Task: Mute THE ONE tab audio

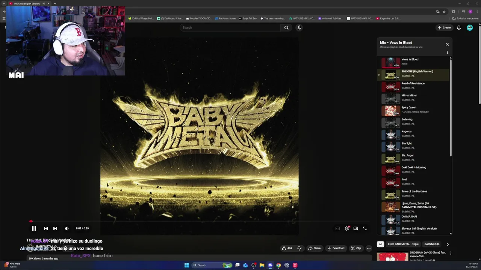Action: 44,3
